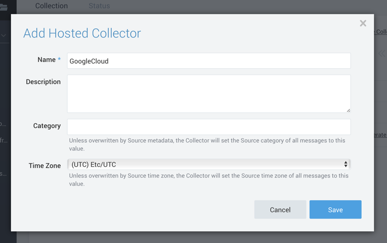Open the Time Zone dropdown

209,164
